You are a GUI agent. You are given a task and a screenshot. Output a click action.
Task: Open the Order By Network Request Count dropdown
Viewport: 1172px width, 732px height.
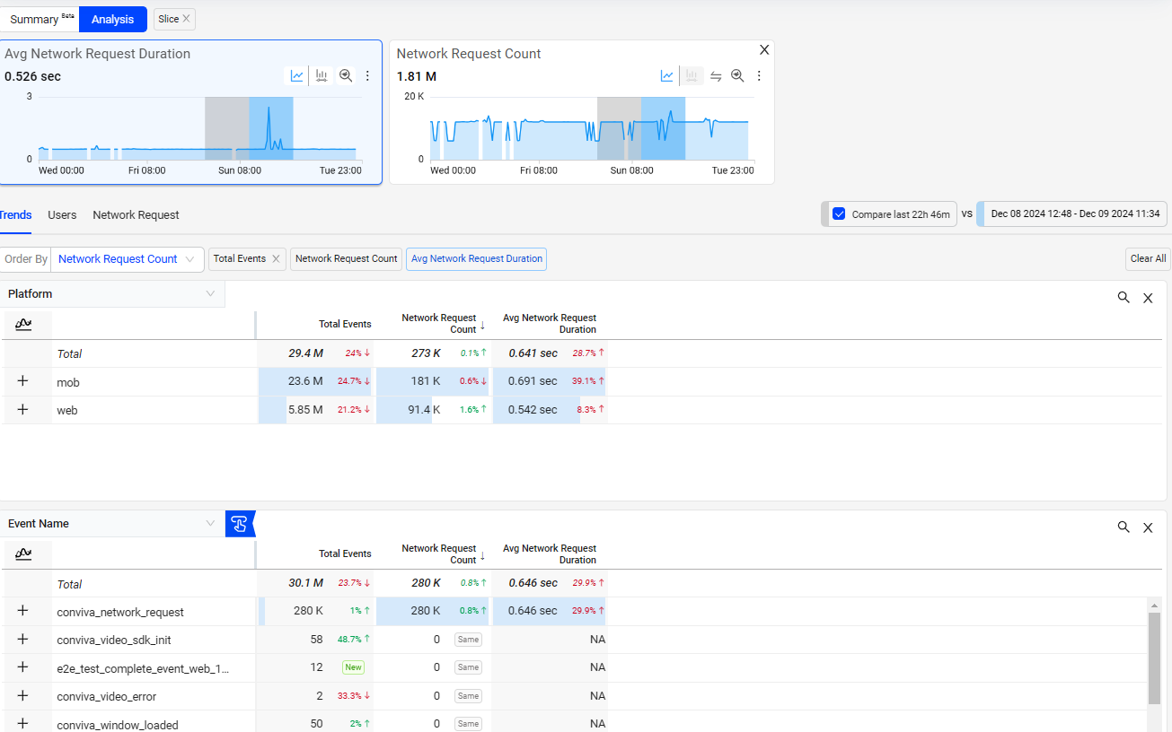tap(126, 259)
